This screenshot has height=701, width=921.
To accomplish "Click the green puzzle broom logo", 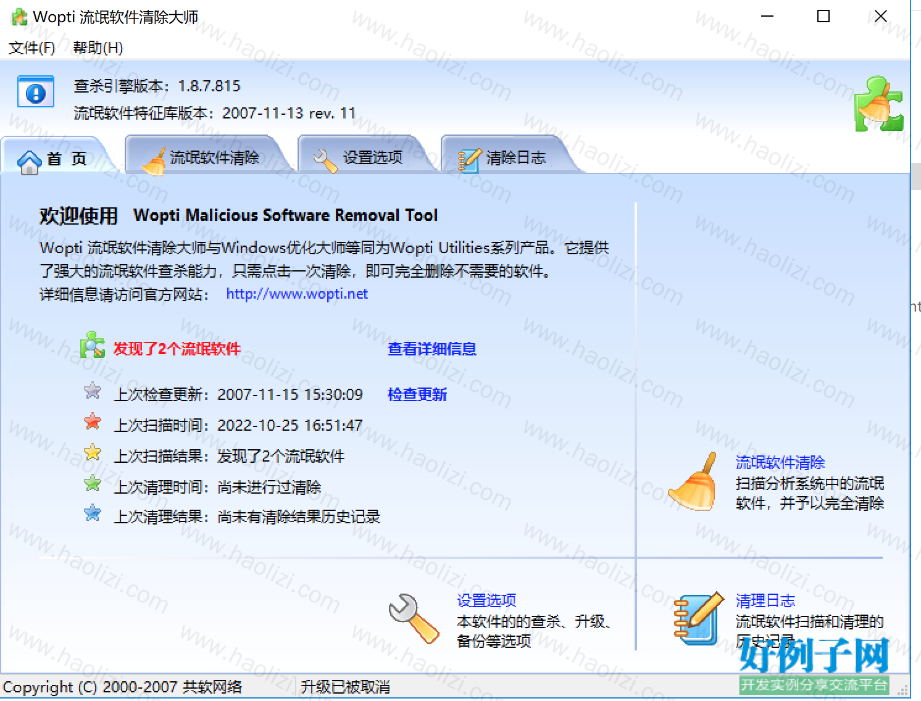I will point(879,104).
